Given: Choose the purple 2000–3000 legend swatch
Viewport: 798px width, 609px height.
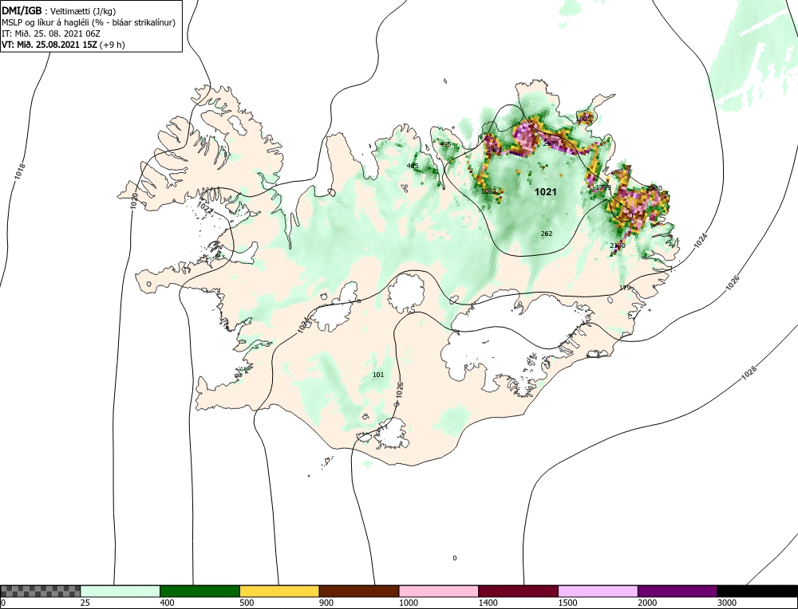Looking at the screenshot, I should (678, 591).
